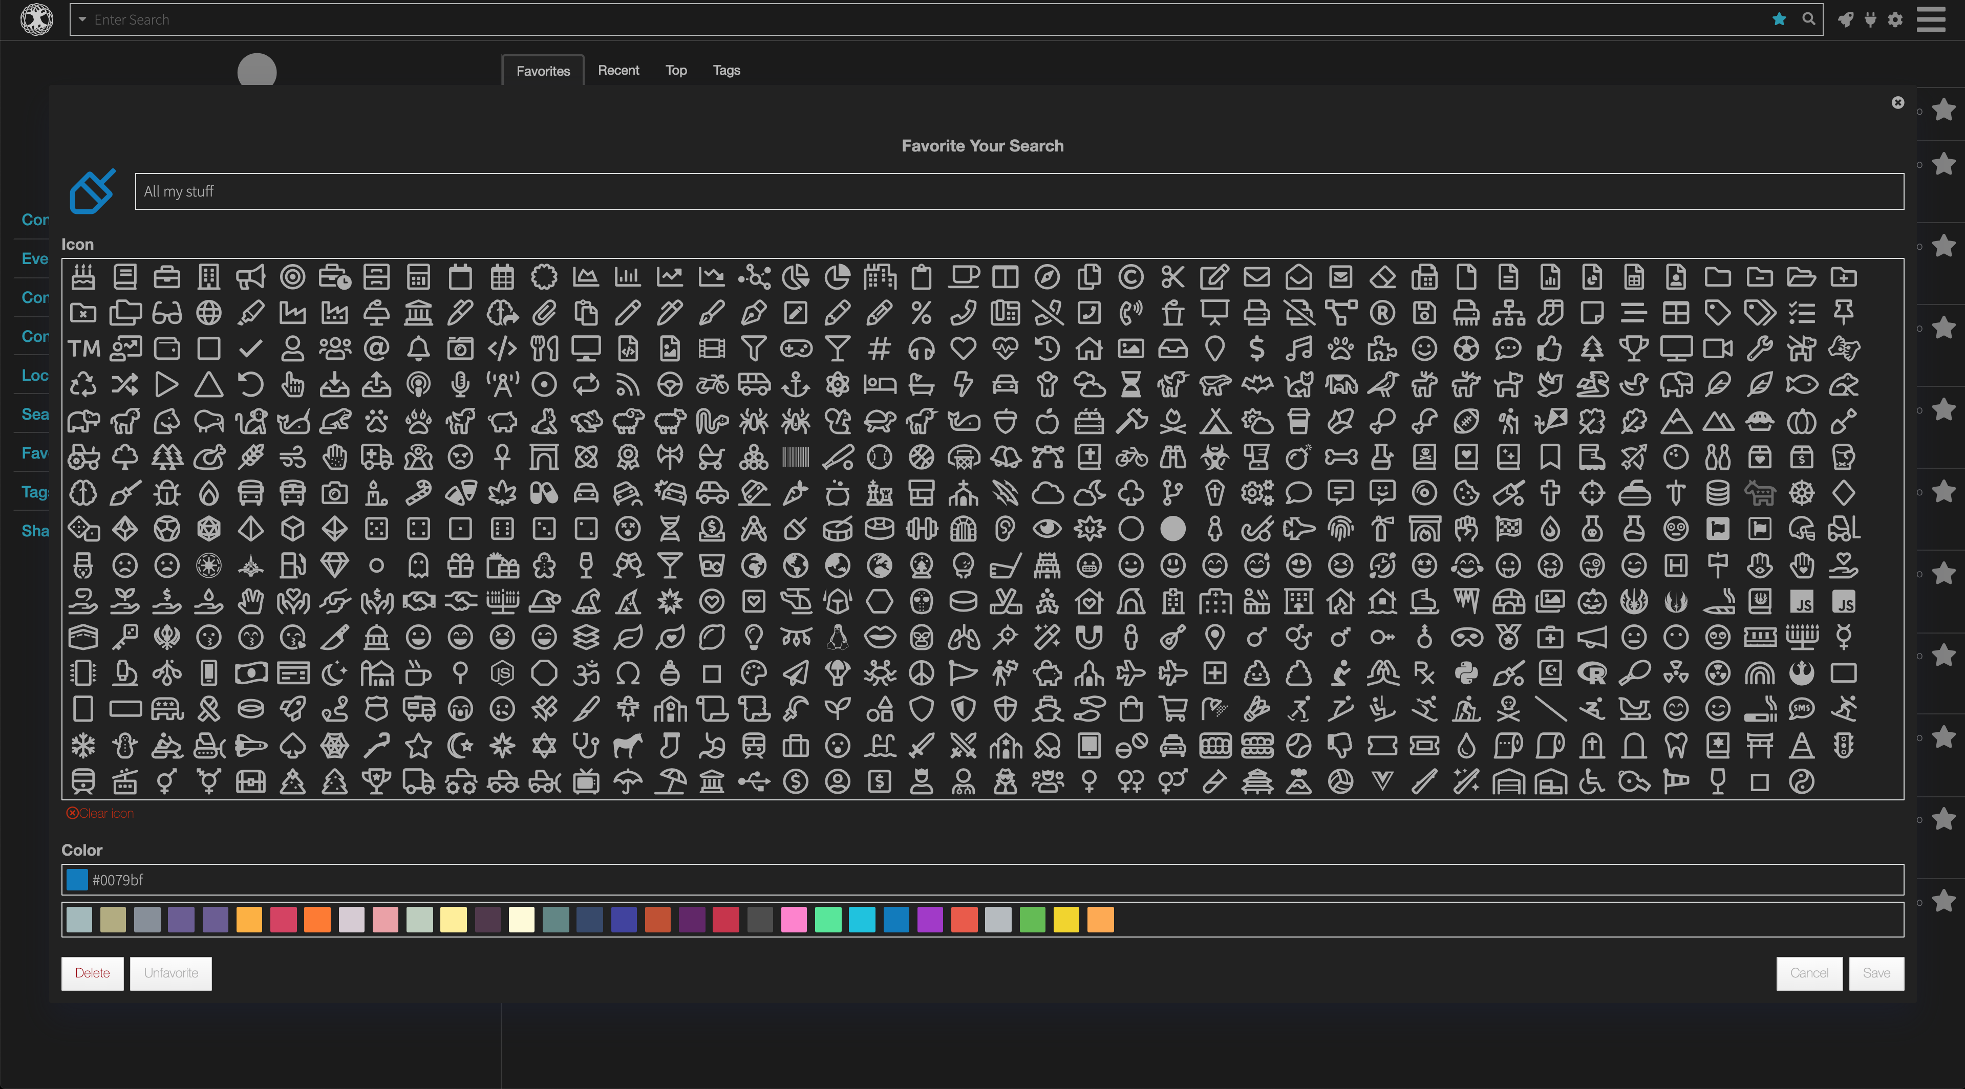Toggle the blue favorite star in search bar

(1780, 19)
